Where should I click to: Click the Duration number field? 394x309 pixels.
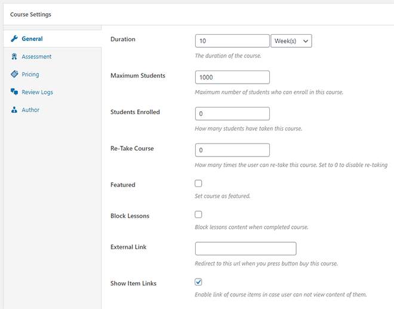[232, 41]
